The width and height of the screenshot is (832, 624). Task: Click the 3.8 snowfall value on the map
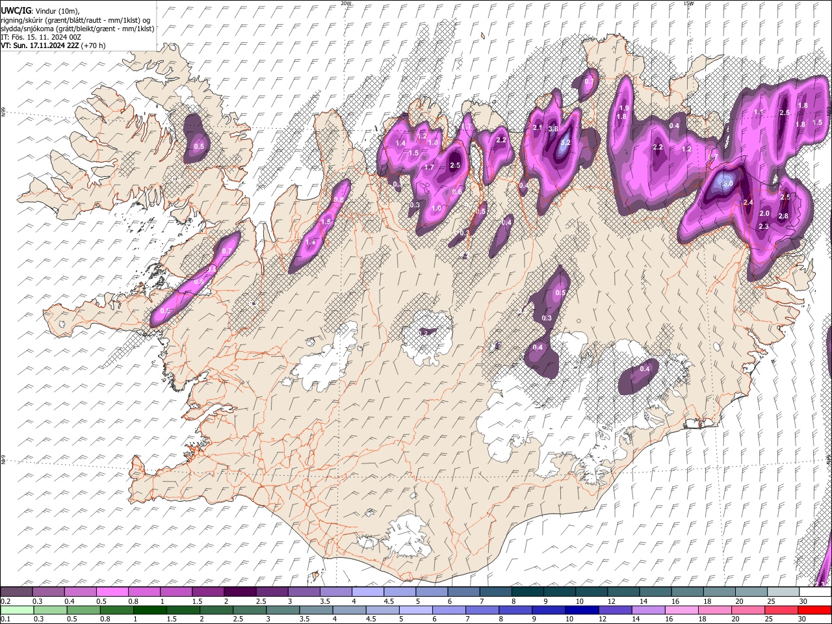(553, 129)
